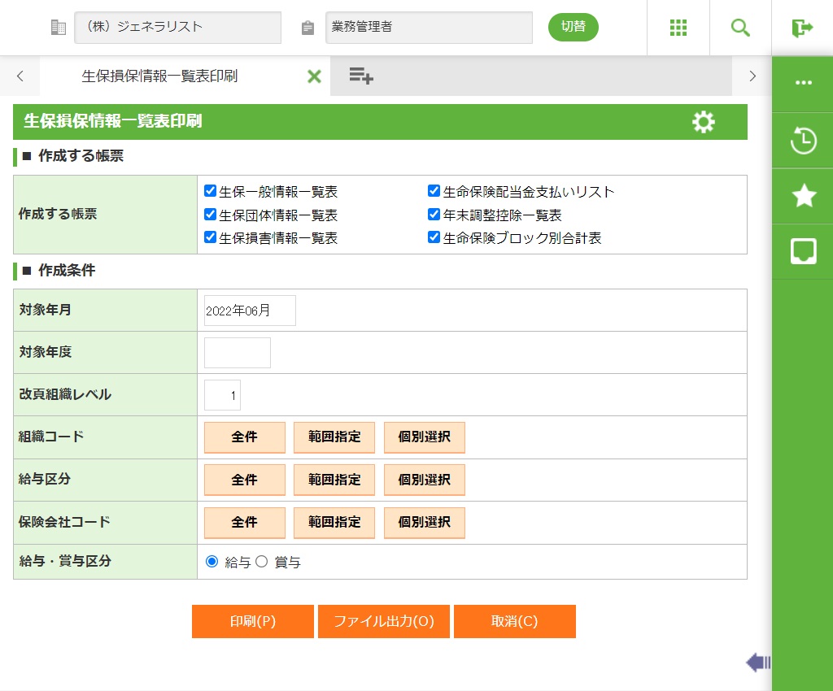The width and height of the screenshot is (833, 691).
Task: Click the three-dots more icon in sidebar
Action: [x=803, y=83]
